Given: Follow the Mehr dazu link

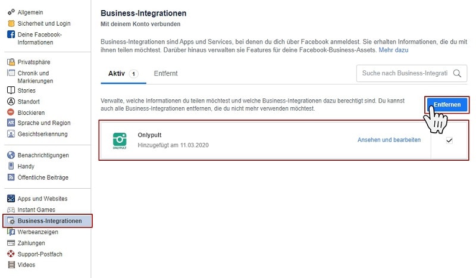Looking at the screenshot, I should click(x=393, y=50).
